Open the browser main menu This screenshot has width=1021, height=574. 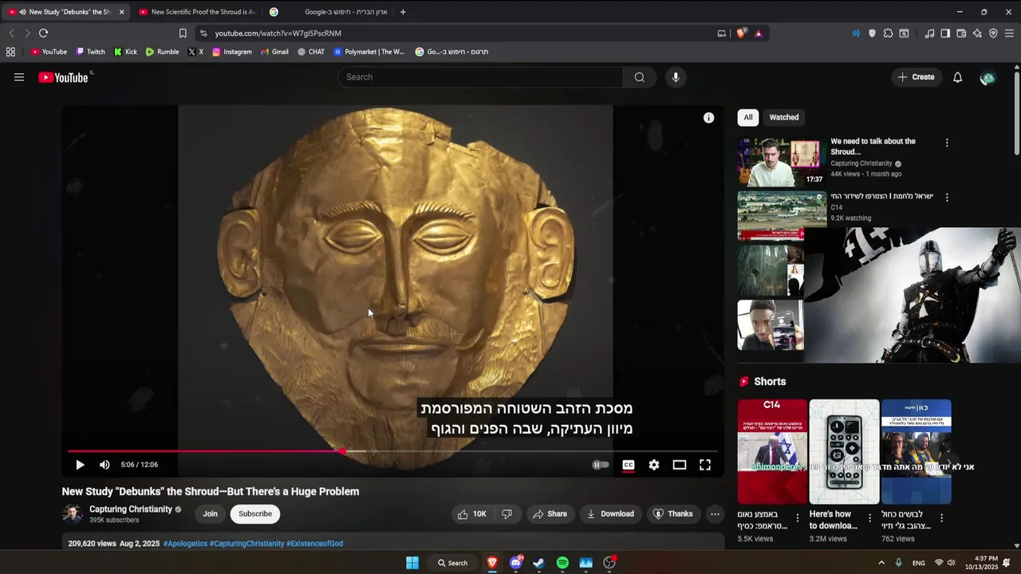click(1009, 33)
